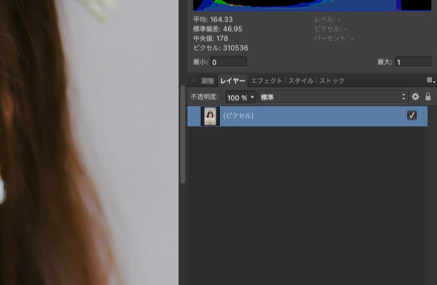The width and height of the screenshot is (437, 285).
Task: Open the スタイル tab
Action: pyautogui.click(x=301, y=81)
